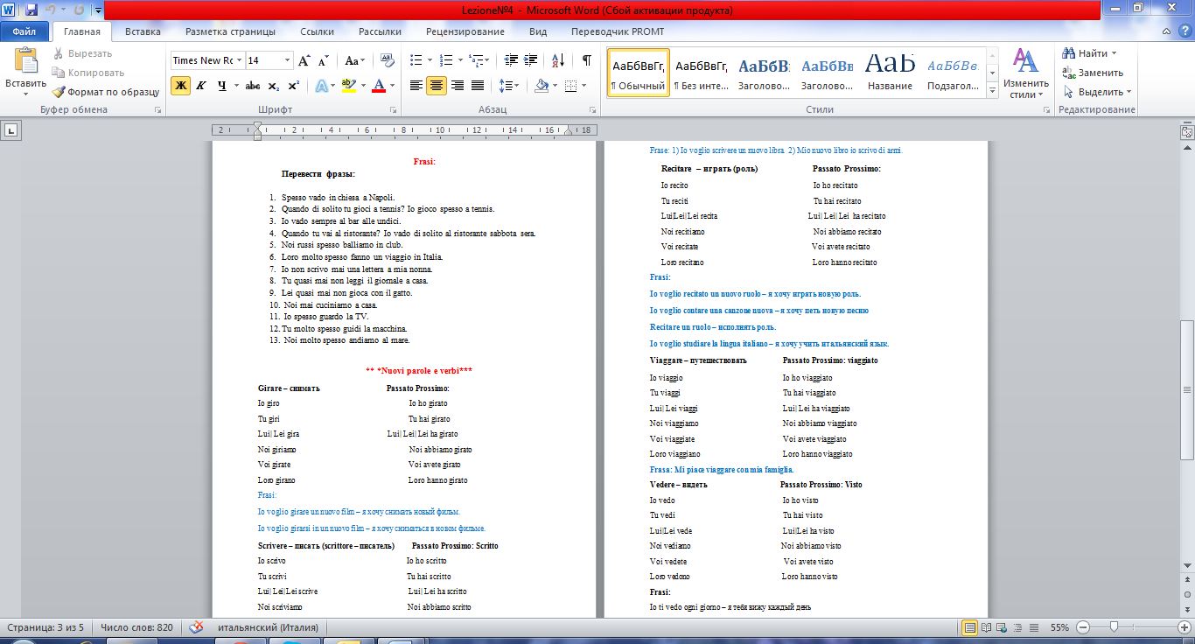The image size is (1195, 644).
Task: Open the Find (Найти) dropdown arrow
Action: (1114, 53)
